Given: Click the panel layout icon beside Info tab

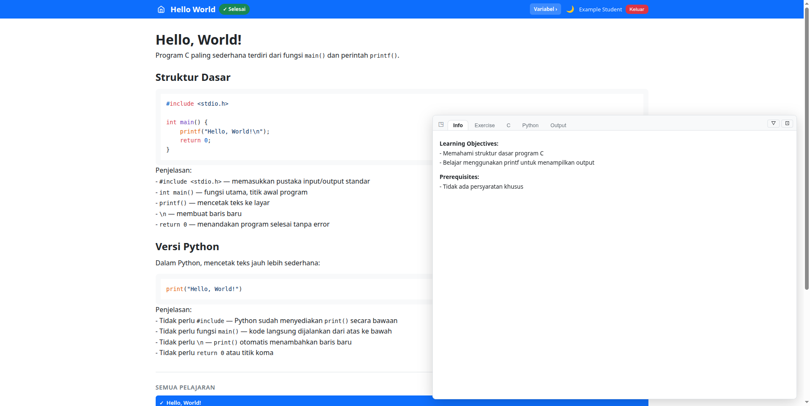Looking at the screenshot, I should coord(441,125).
